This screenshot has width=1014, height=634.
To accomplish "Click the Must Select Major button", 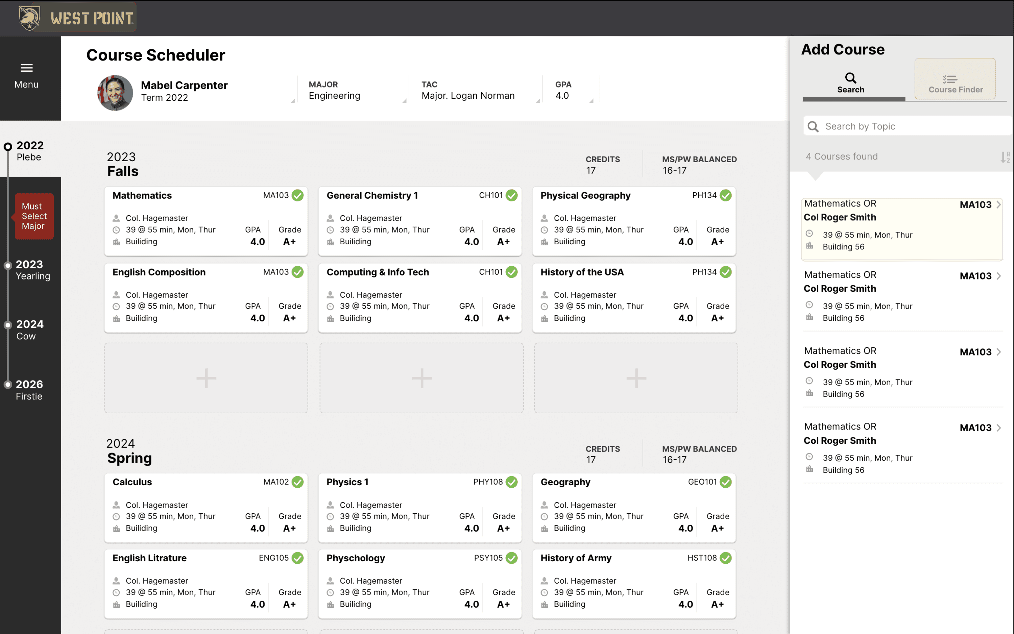I will (x=34, y=216).
